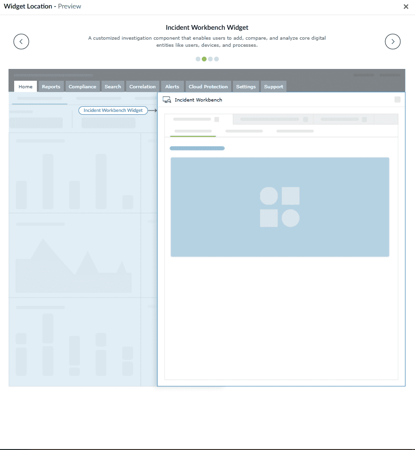The width and height of the screenshot is (415, 450).
Task: Click the Incident Workbench panel title
Action: (199, 100)
